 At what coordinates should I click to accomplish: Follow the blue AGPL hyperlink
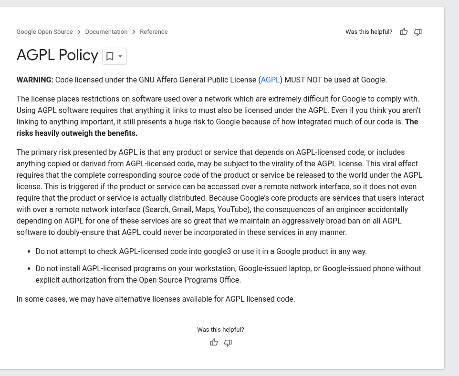point(270,80)
